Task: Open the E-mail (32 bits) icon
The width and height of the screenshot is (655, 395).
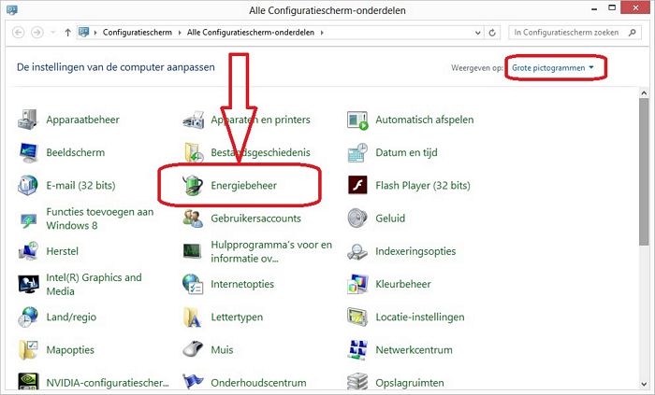Action: point(28,186)
